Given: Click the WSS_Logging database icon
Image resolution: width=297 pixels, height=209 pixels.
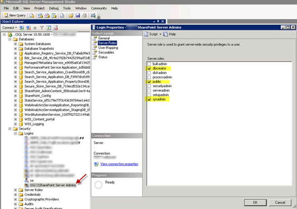Looking at the screenshot, I should point(21,124).
